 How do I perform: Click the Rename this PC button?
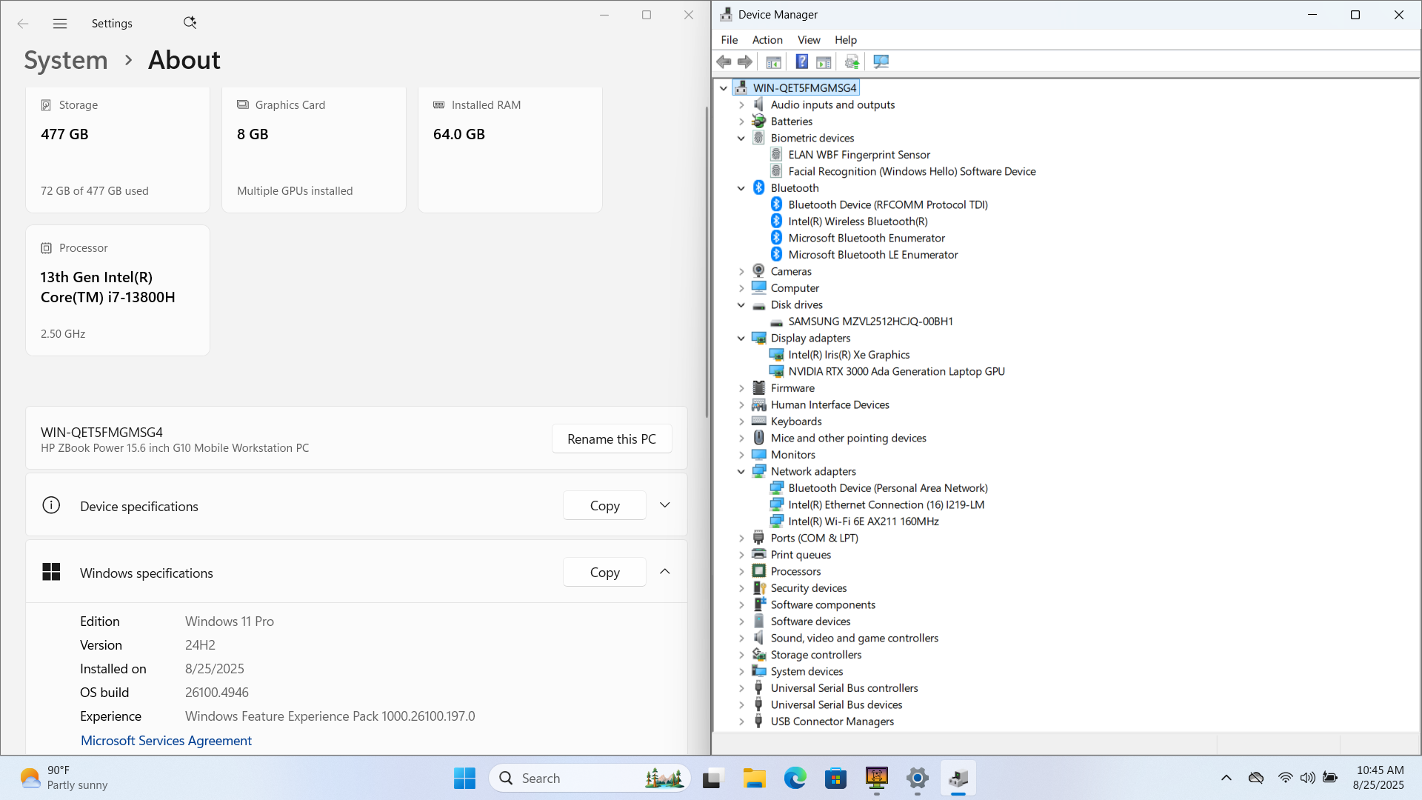612,439
